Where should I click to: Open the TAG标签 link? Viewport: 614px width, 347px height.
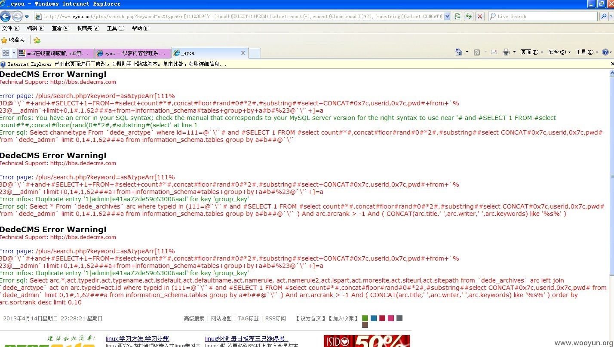249,319
